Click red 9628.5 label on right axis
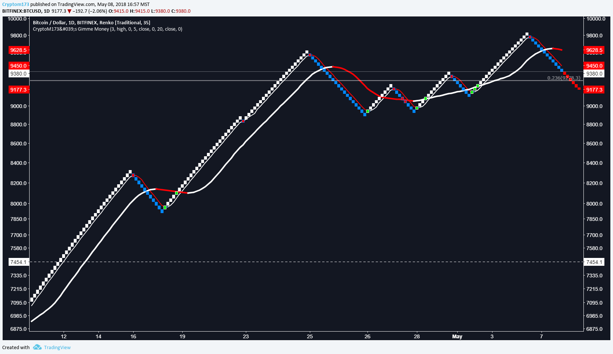The height and width of the screenshot is (354, 613). click(x=594, y=50)
